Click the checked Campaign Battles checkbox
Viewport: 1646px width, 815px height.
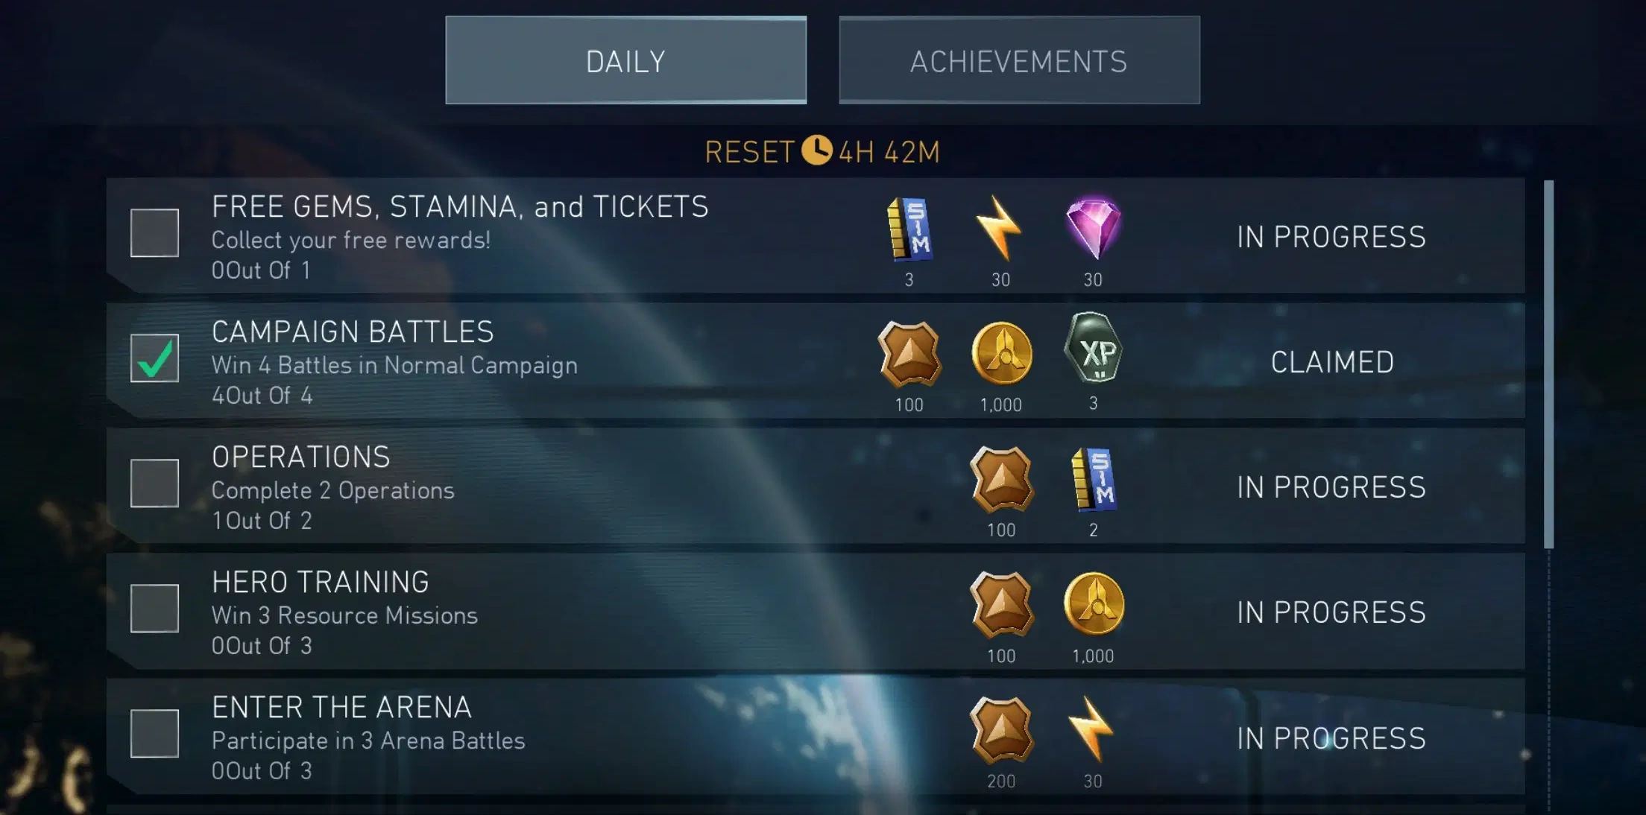(154, 358)
